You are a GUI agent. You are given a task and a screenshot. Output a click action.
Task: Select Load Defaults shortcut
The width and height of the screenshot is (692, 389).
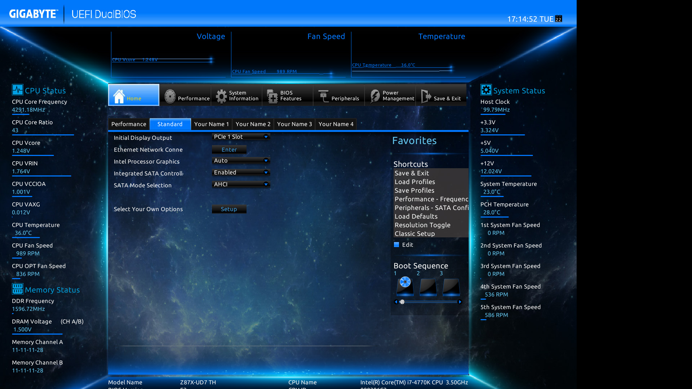click(416, 216)
